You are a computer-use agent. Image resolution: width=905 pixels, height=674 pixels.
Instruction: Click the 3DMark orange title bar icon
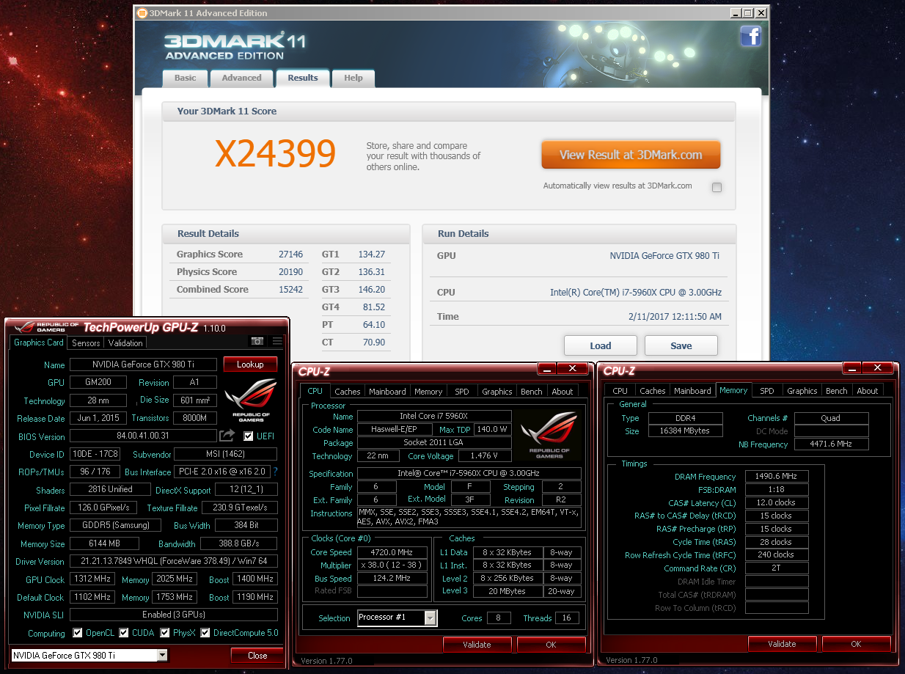click(142, 12)
